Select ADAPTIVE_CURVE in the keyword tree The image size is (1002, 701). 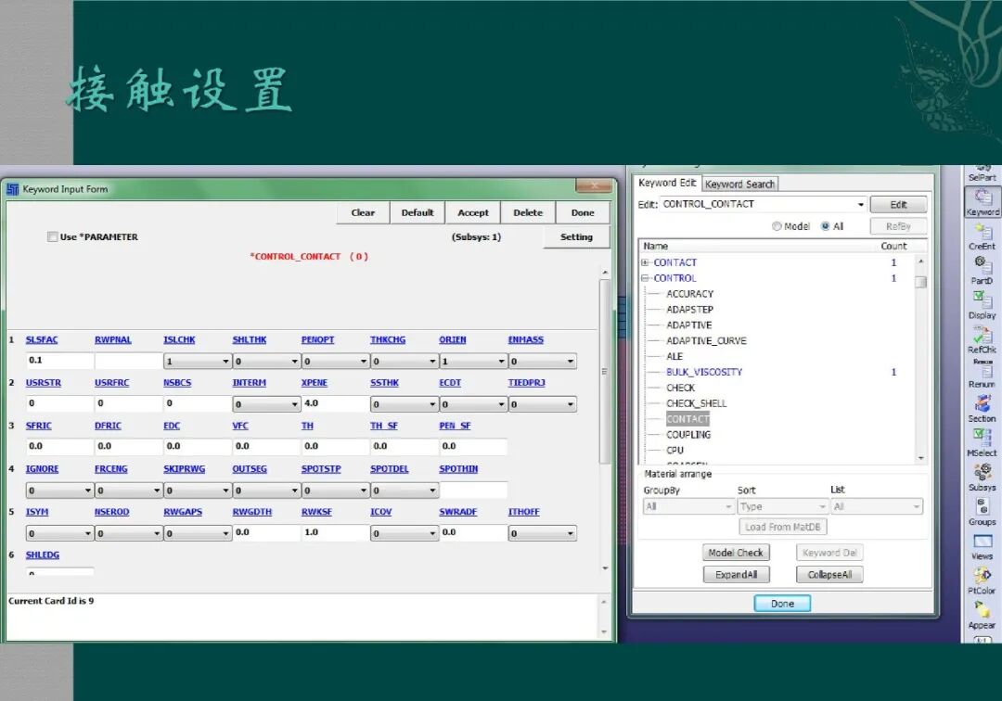tap(706, 340)
